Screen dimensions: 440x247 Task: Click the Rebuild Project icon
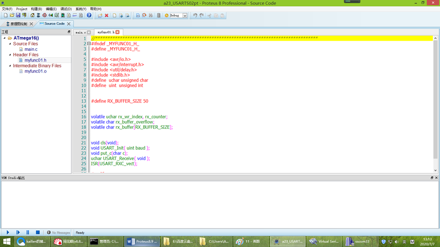tap(144, 16)
